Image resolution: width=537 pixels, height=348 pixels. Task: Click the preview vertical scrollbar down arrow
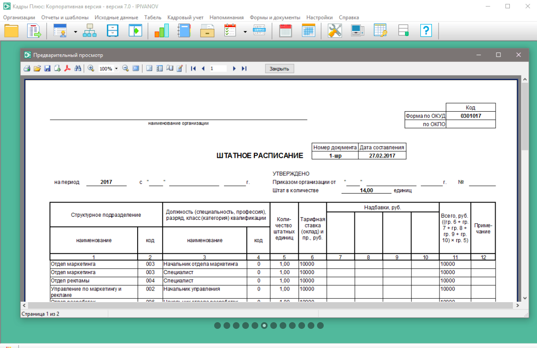pos(525,298)
